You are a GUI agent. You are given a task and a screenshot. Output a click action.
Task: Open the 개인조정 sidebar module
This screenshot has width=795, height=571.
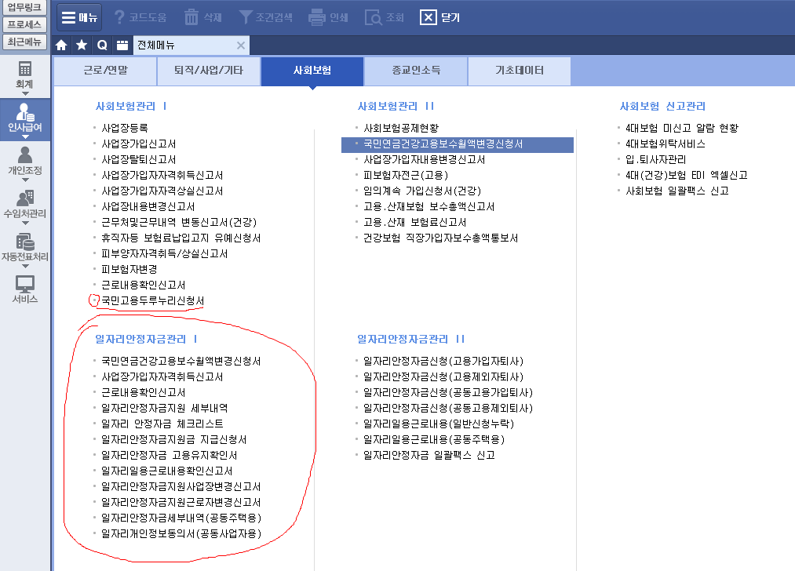click(25, 162)
